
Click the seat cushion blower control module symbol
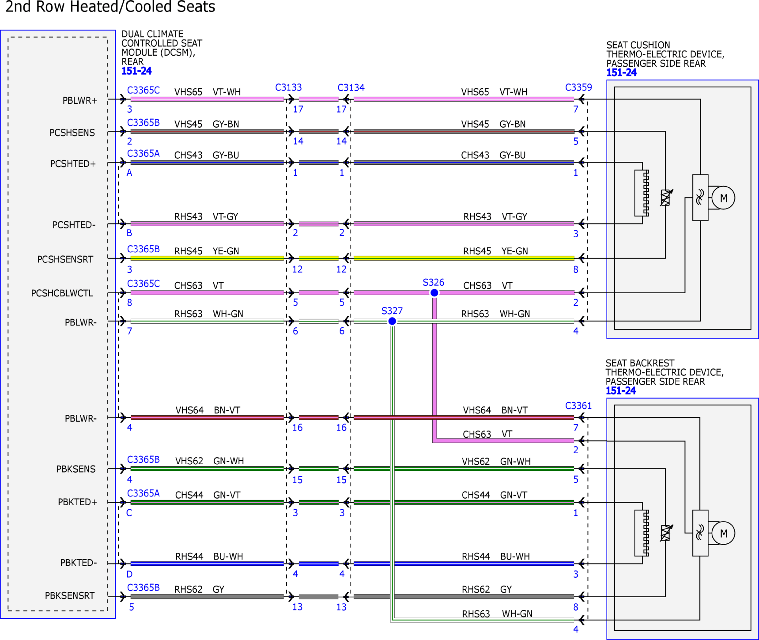coord(700,198)
